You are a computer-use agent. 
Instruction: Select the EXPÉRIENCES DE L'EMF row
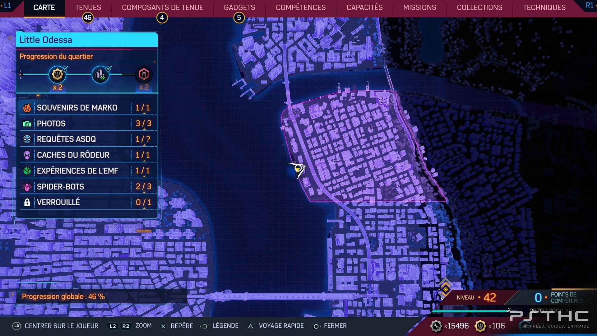click(88, 171)
